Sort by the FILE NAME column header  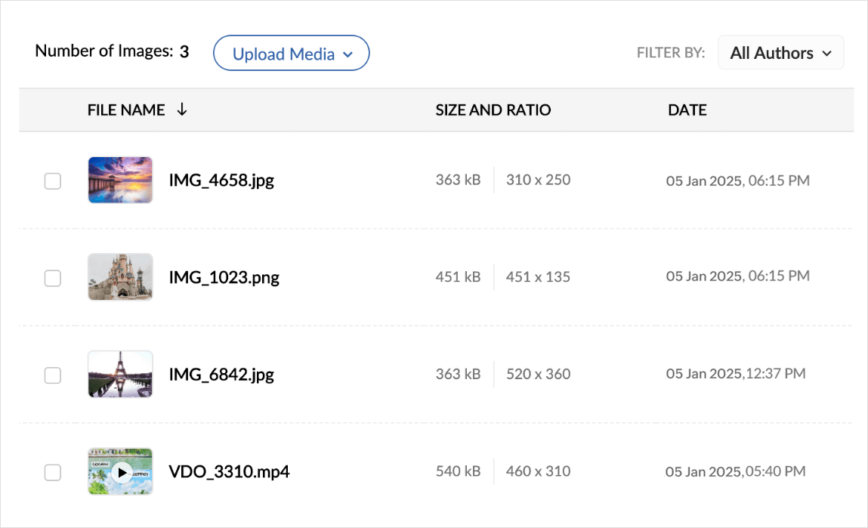(126, 110)
